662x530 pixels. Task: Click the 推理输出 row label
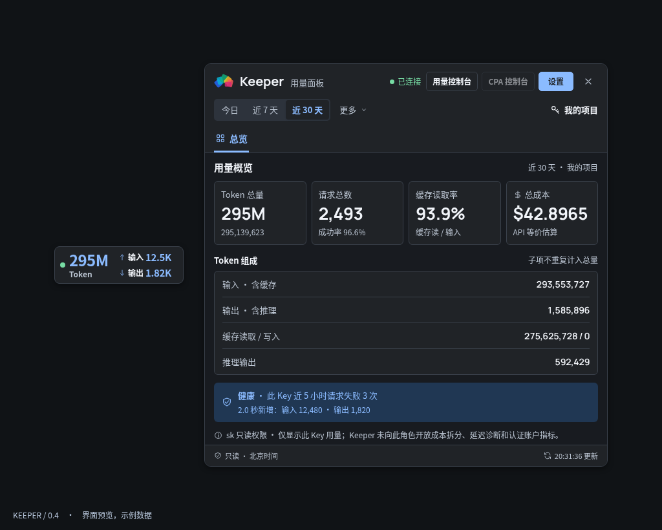[x=239, y=362]
